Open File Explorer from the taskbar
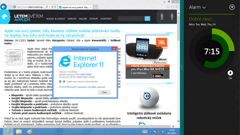 19,132
